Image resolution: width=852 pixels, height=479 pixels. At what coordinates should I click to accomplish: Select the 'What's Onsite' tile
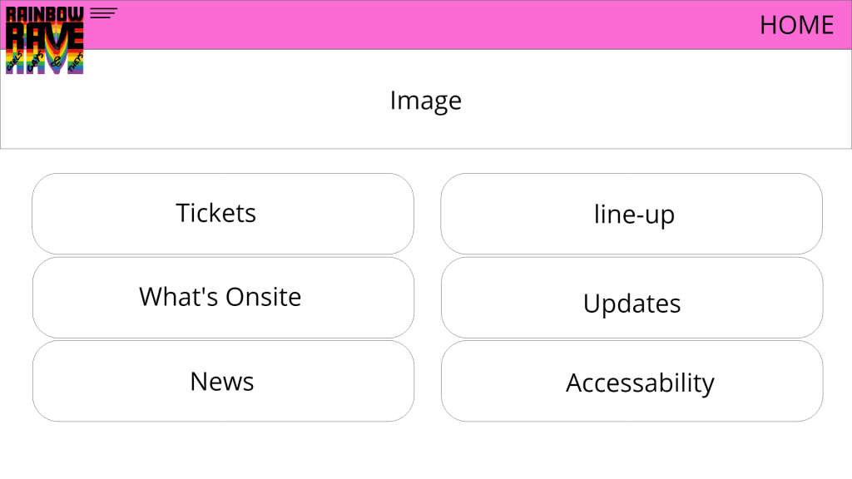pyautogui.click(x=222, y=298)
